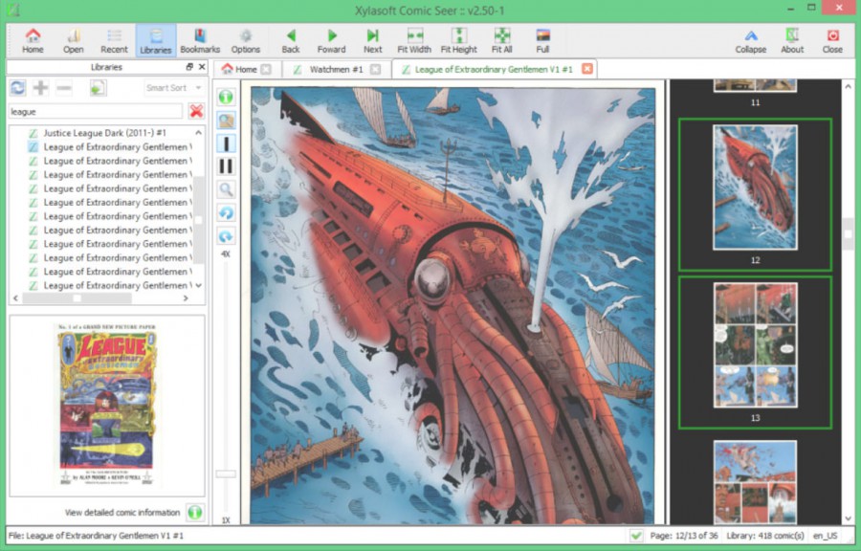
Task: Click the single page view icon
Action: [x=226, y=143]
